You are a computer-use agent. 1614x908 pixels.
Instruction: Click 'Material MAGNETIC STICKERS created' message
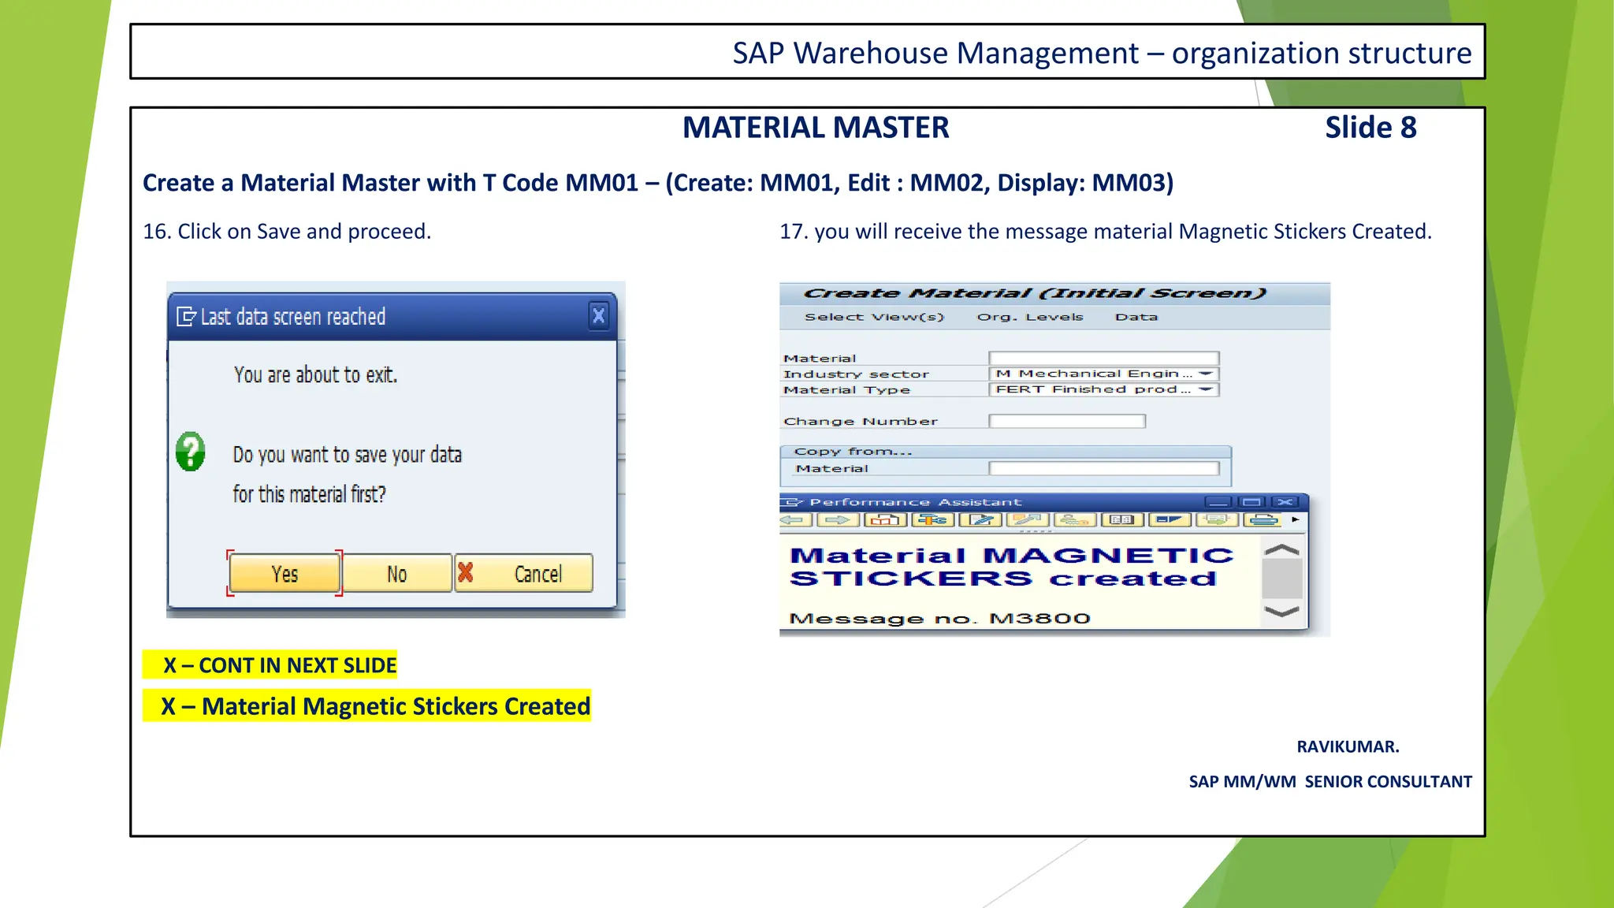tap(1011, 567)
